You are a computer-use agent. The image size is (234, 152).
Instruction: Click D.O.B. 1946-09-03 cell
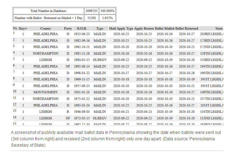tap(82, 112)
